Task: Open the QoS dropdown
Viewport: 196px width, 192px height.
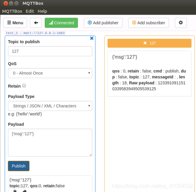Action: point(50,73)
